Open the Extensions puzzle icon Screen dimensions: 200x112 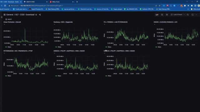[192, 6]
